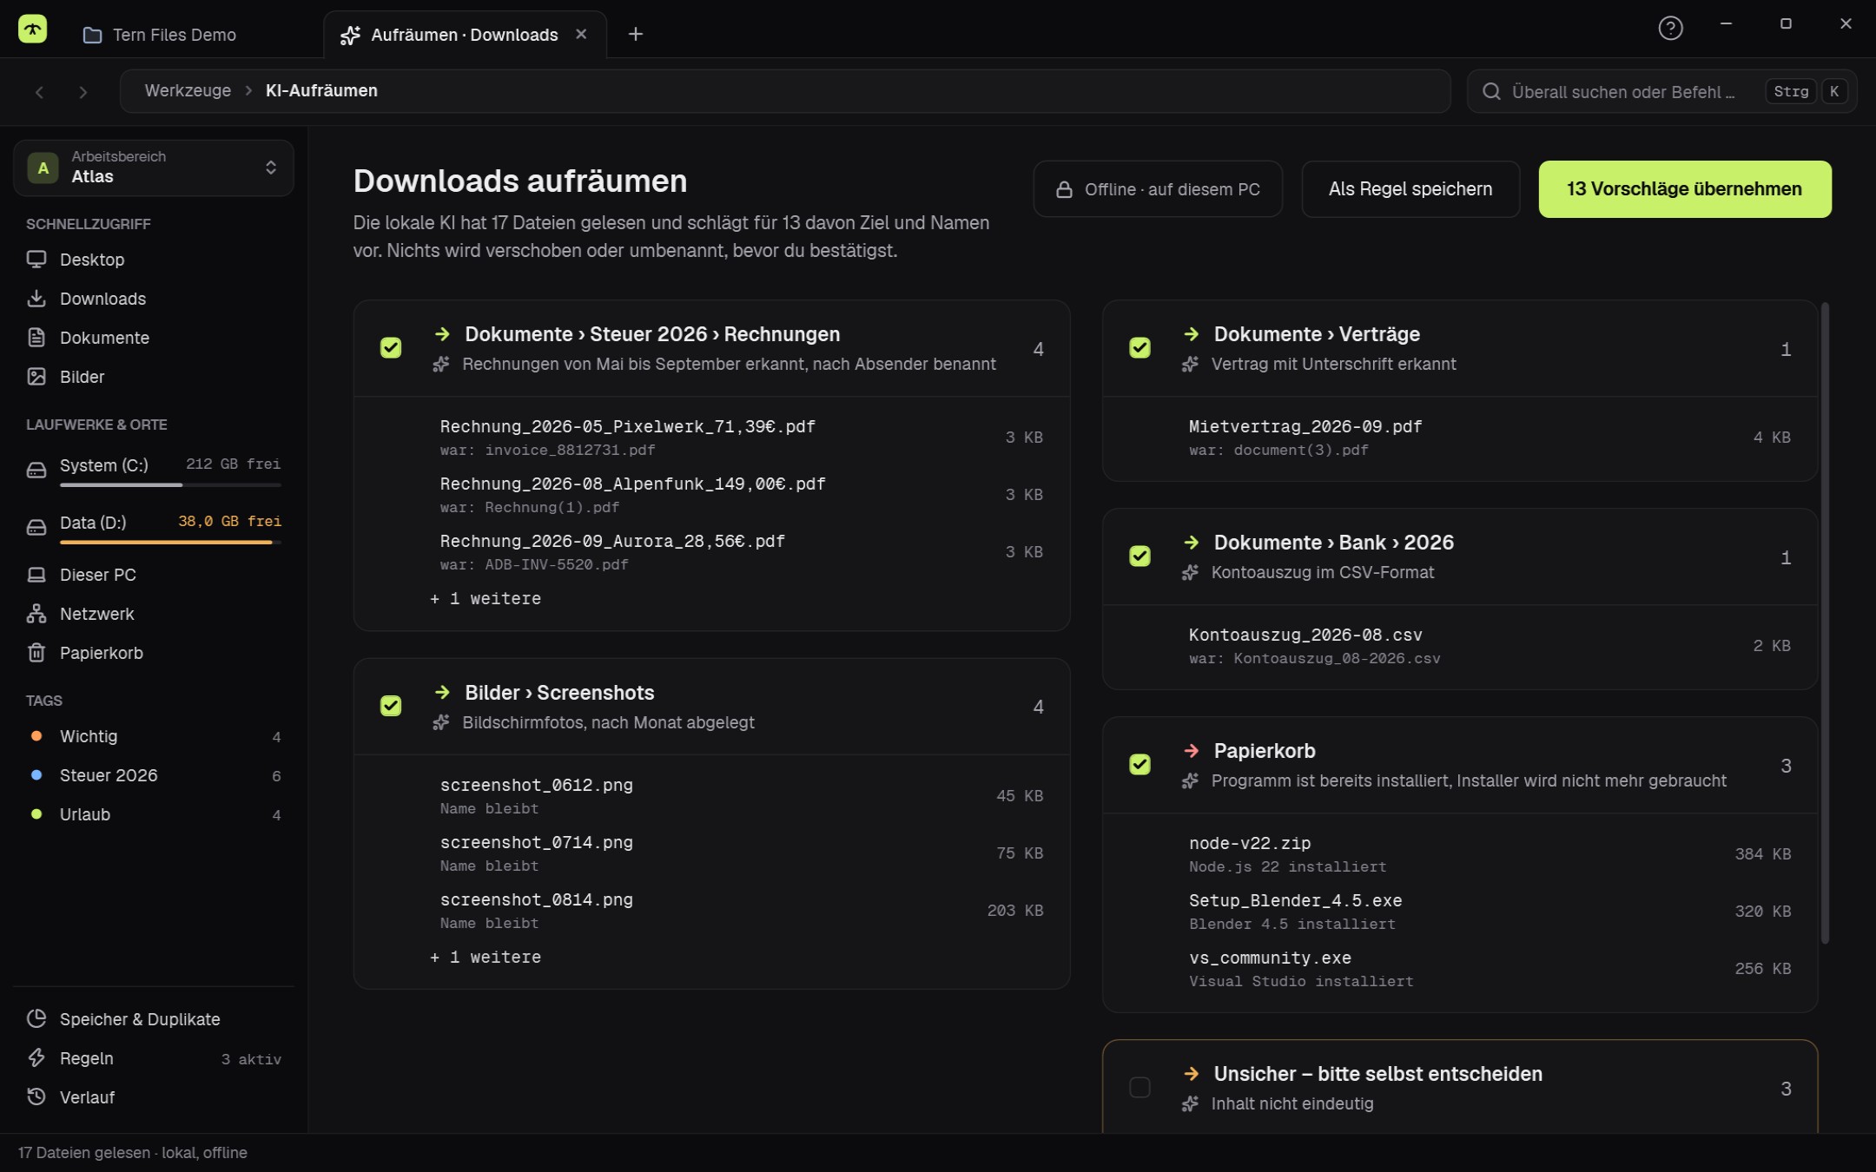
Task: Check the Unsicher – bitte selbst entscheiden group
Action: pyautogui.click(x=1139, y=1088)
